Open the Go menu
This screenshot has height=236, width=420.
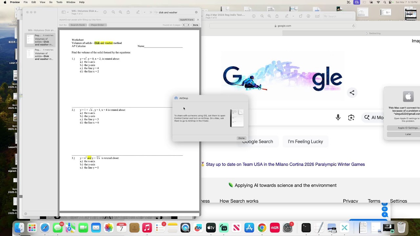[51, 2]
